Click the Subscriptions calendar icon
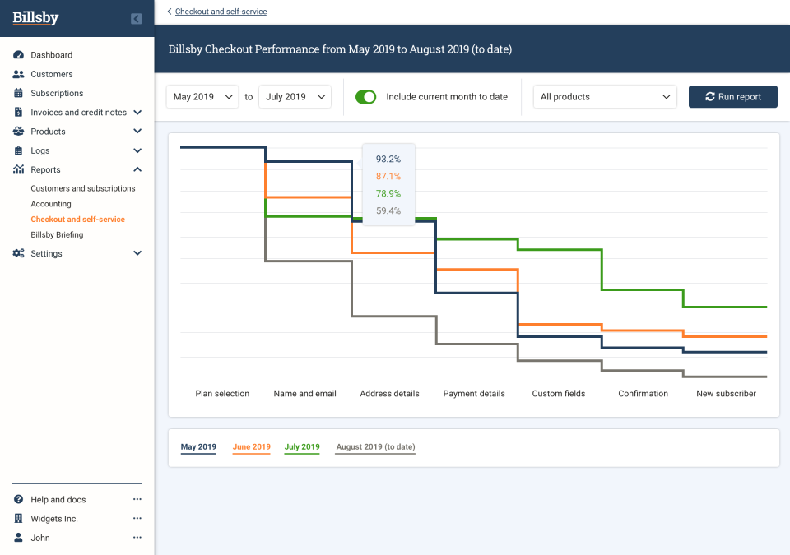The width and height of the screenshot is (790, 555). pos(18,93)
